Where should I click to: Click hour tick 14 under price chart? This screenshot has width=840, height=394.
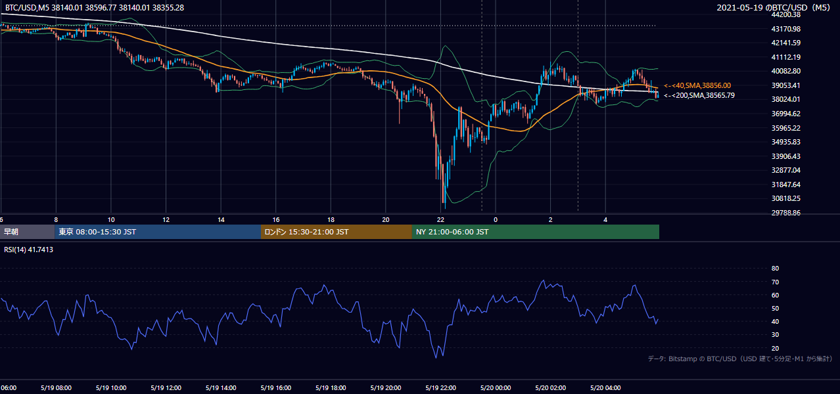click(222, 219)
